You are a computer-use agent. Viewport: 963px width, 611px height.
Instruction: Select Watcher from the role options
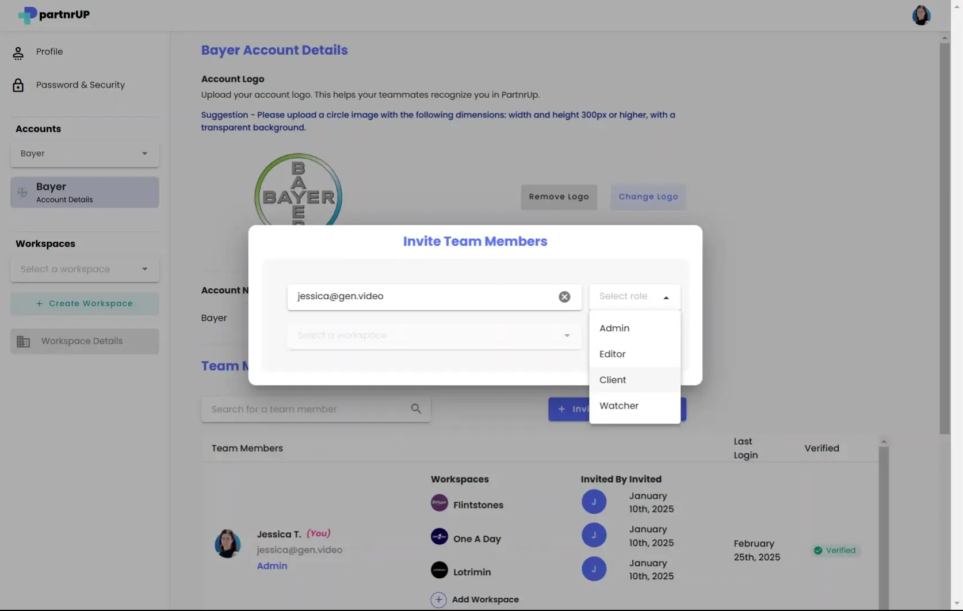click(x=618, y=406)
